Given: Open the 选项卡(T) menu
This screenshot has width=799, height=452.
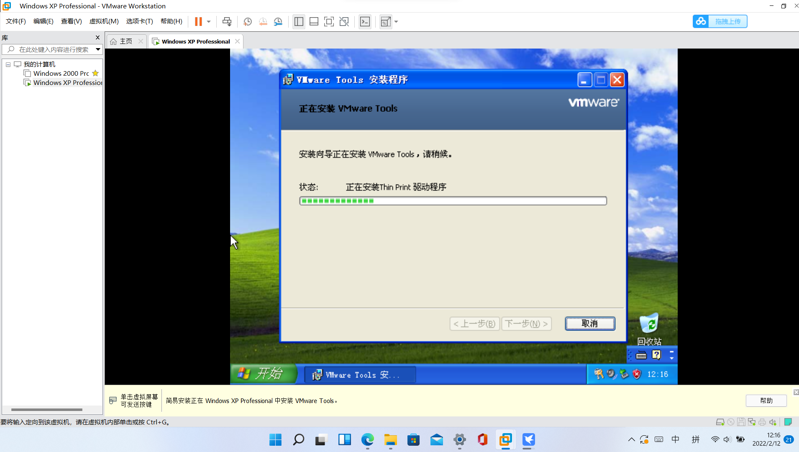Looking at the screenshot, I should pos(139,21).
